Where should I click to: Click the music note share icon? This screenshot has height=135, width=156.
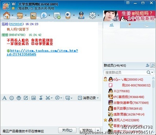point(41,98)
